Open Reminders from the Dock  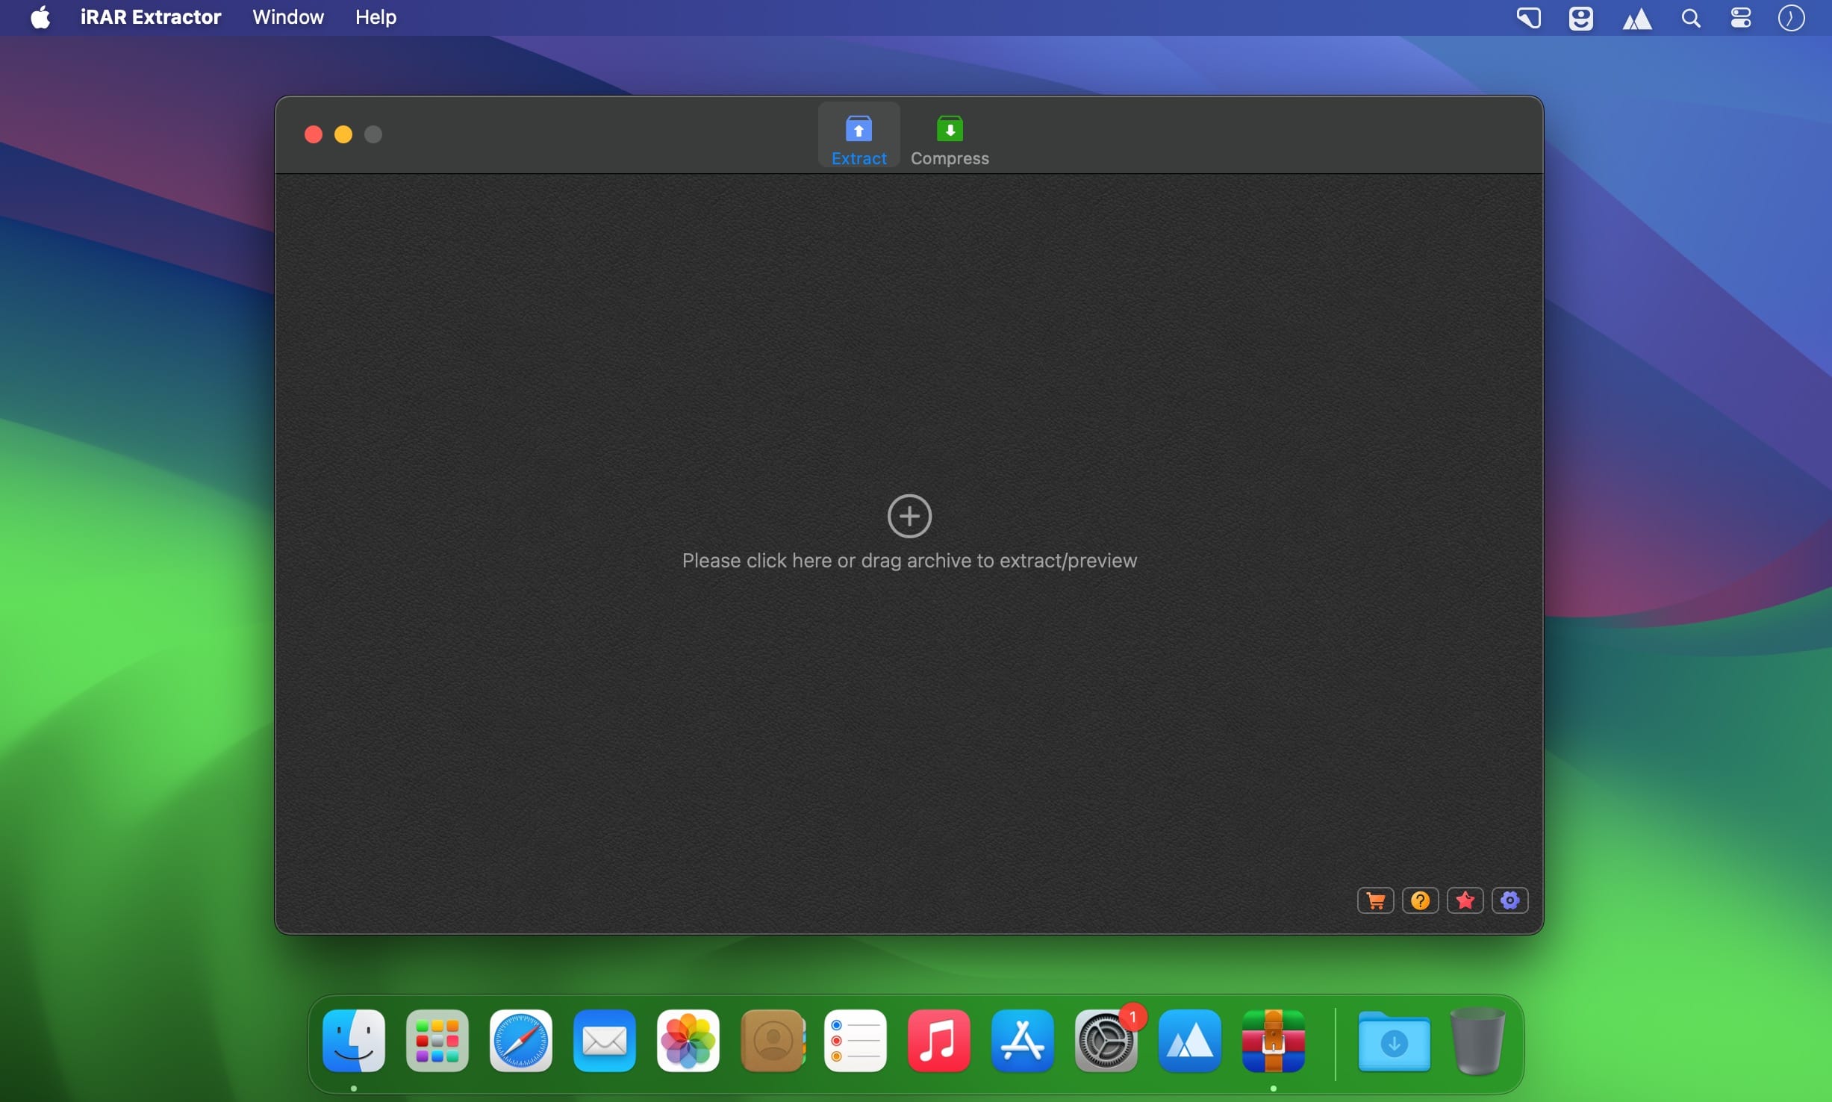856,1041
